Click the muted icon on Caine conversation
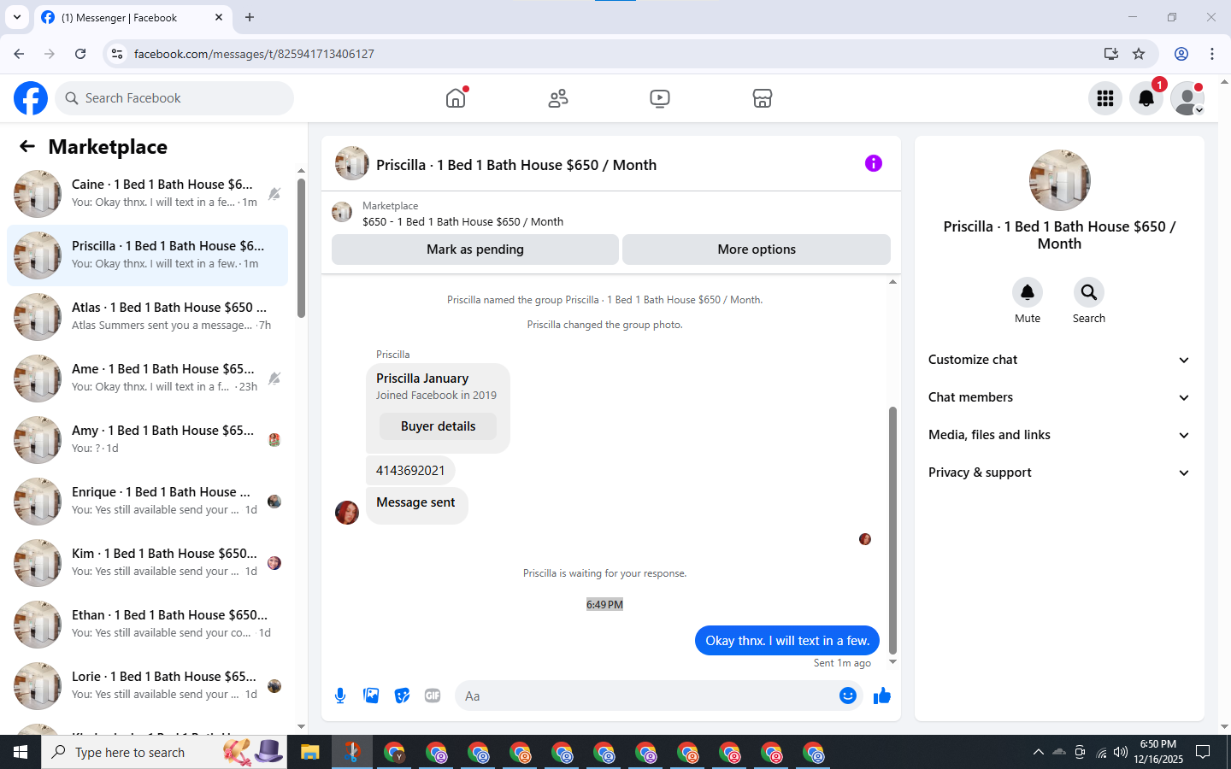 pos(274,194)
